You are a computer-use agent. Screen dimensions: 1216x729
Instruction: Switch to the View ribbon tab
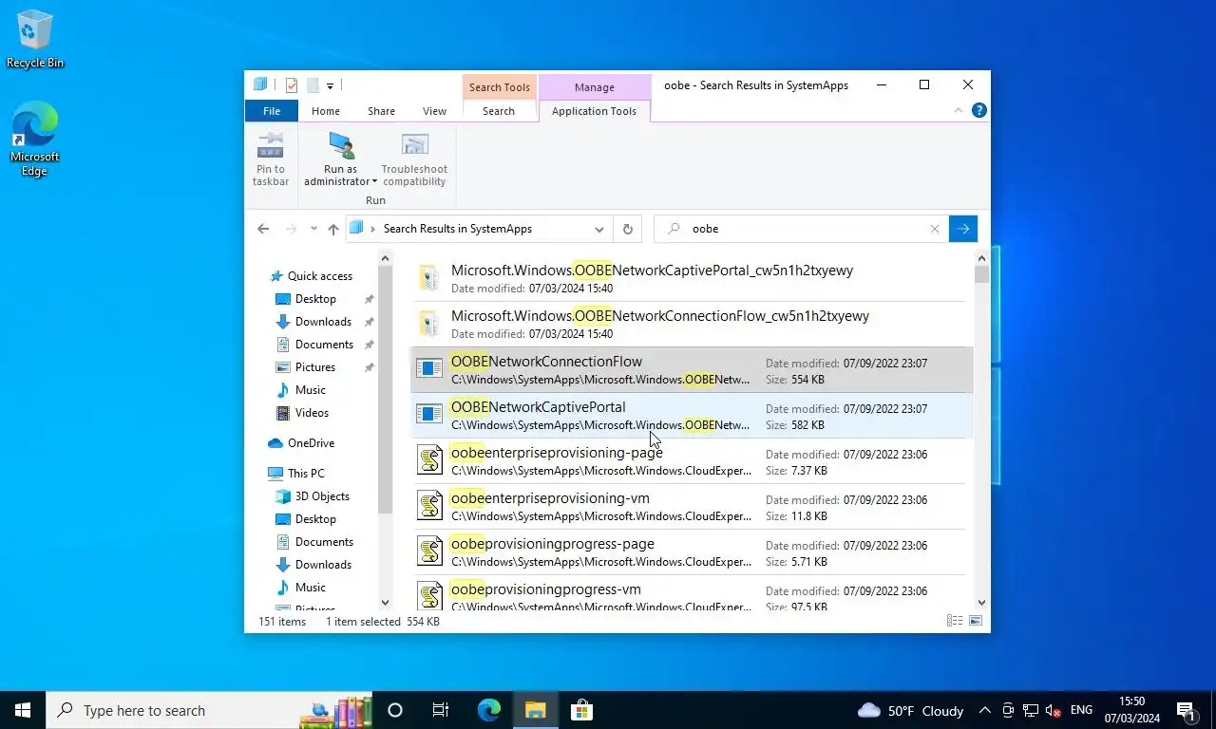[434, 111]
